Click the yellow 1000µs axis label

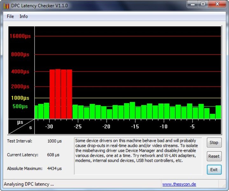[20, 98]
